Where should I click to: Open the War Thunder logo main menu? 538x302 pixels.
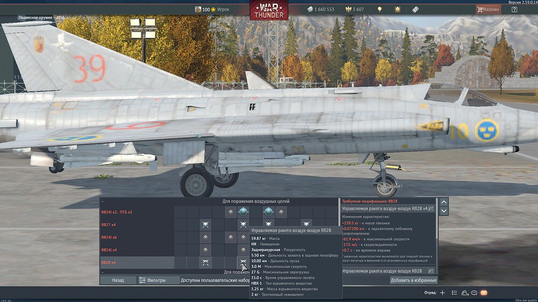tap(268, 10)
